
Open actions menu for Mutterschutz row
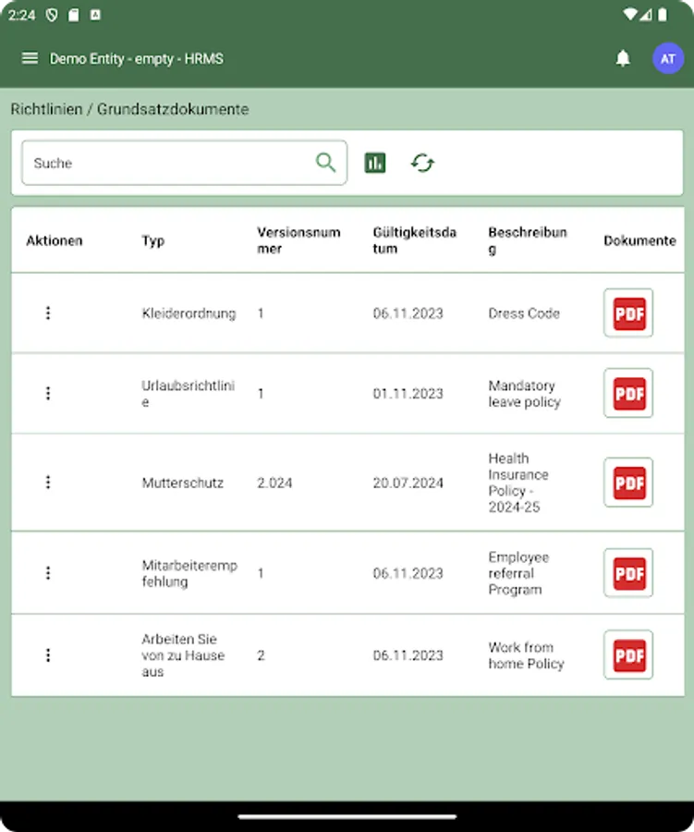coord(48,482)
